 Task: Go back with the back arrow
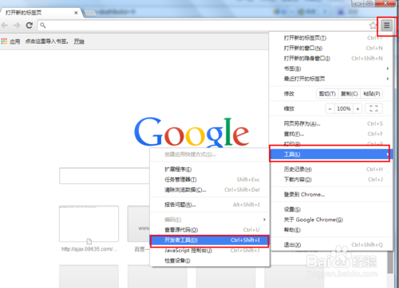click(x=5, y=25)
